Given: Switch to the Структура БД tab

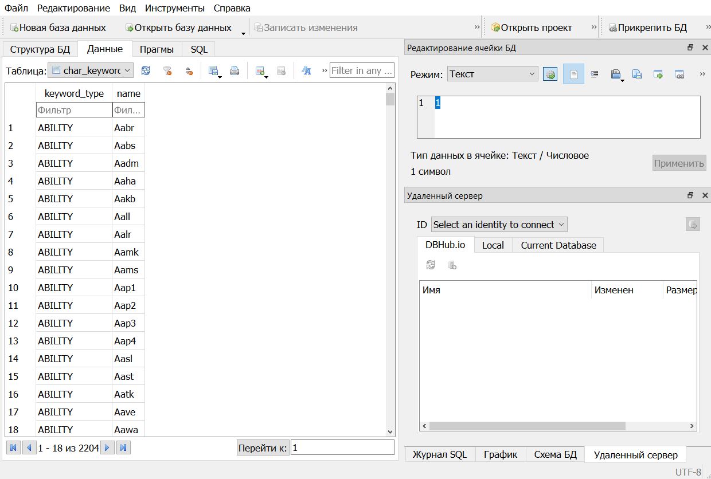Looking at the screenshot, I should (40, 49).
